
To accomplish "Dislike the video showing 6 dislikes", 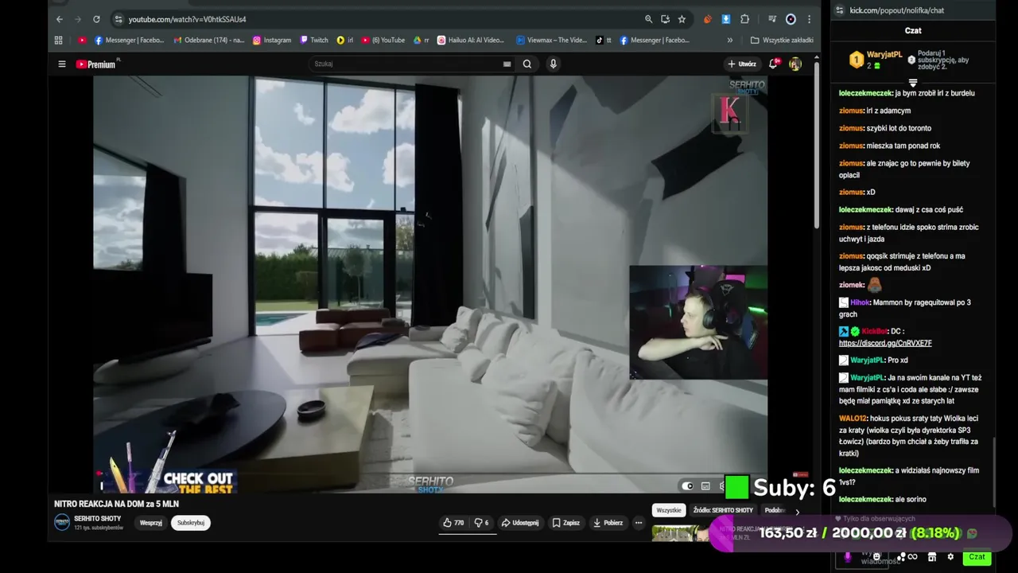I will click(481, 523).
